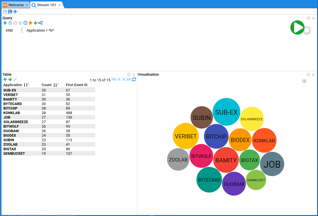Add a column with the Table plus icon
This screenshot has width=318, height=216.
pos(5,79)
